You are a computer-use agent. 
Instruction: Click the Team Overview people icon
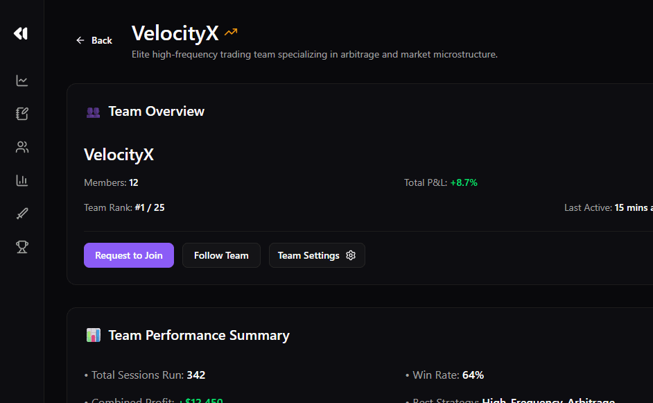93,112
